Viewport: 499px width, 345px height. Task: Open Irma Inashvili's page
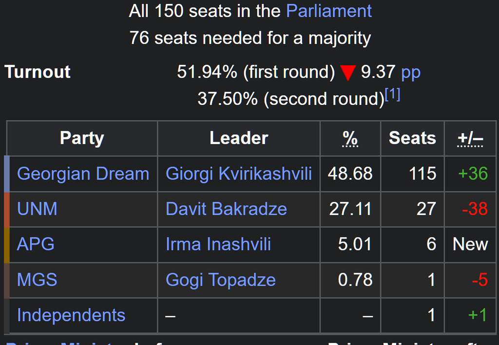point(218,244)
